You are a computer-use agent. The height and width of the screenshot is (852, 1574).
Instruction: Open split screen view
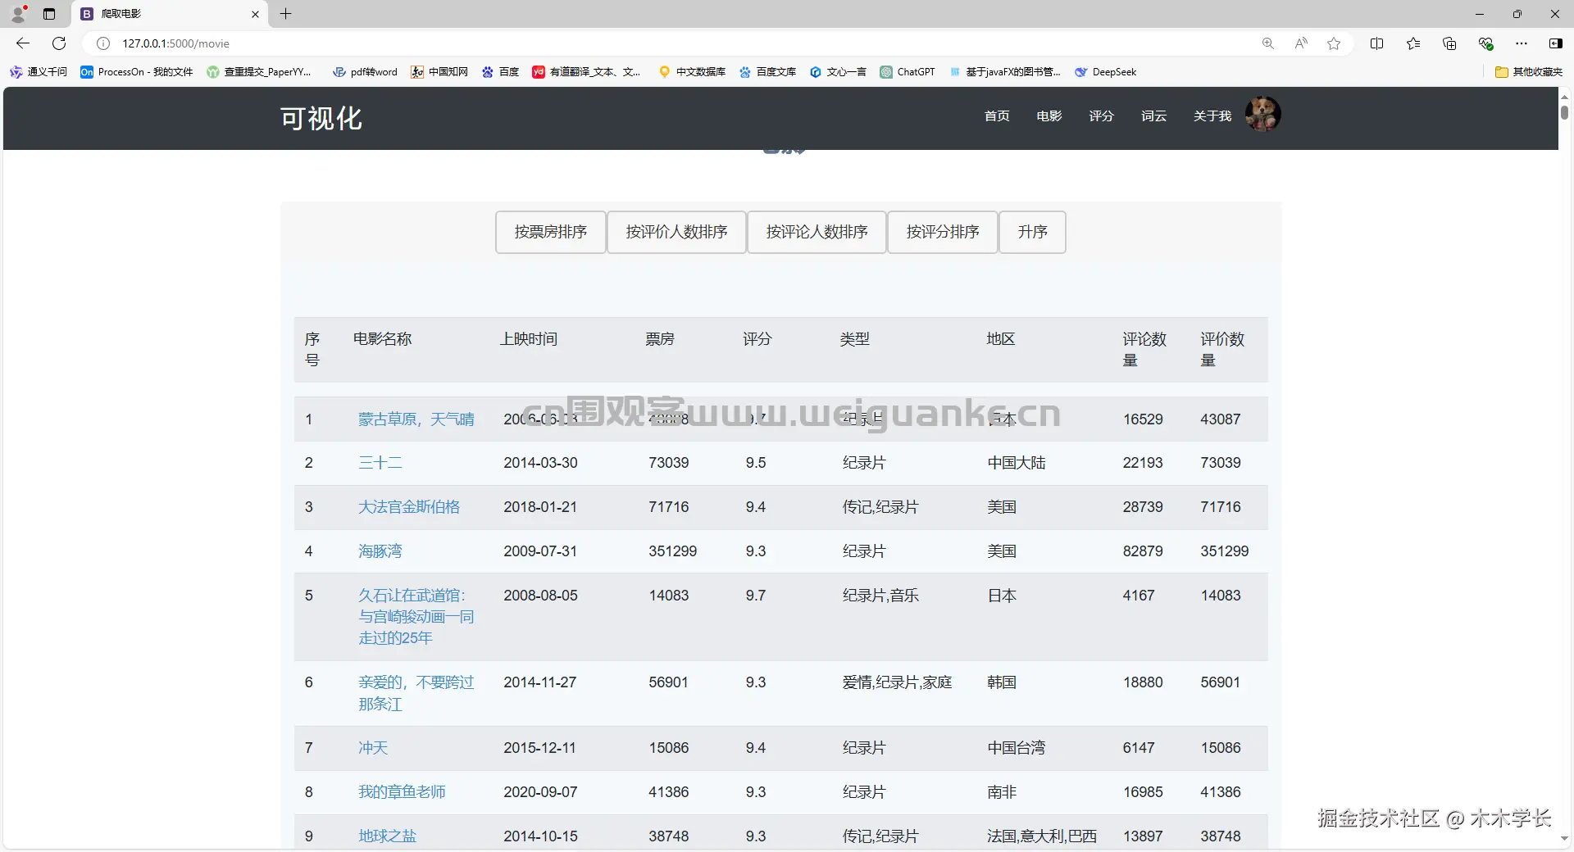click(1377, 43)
